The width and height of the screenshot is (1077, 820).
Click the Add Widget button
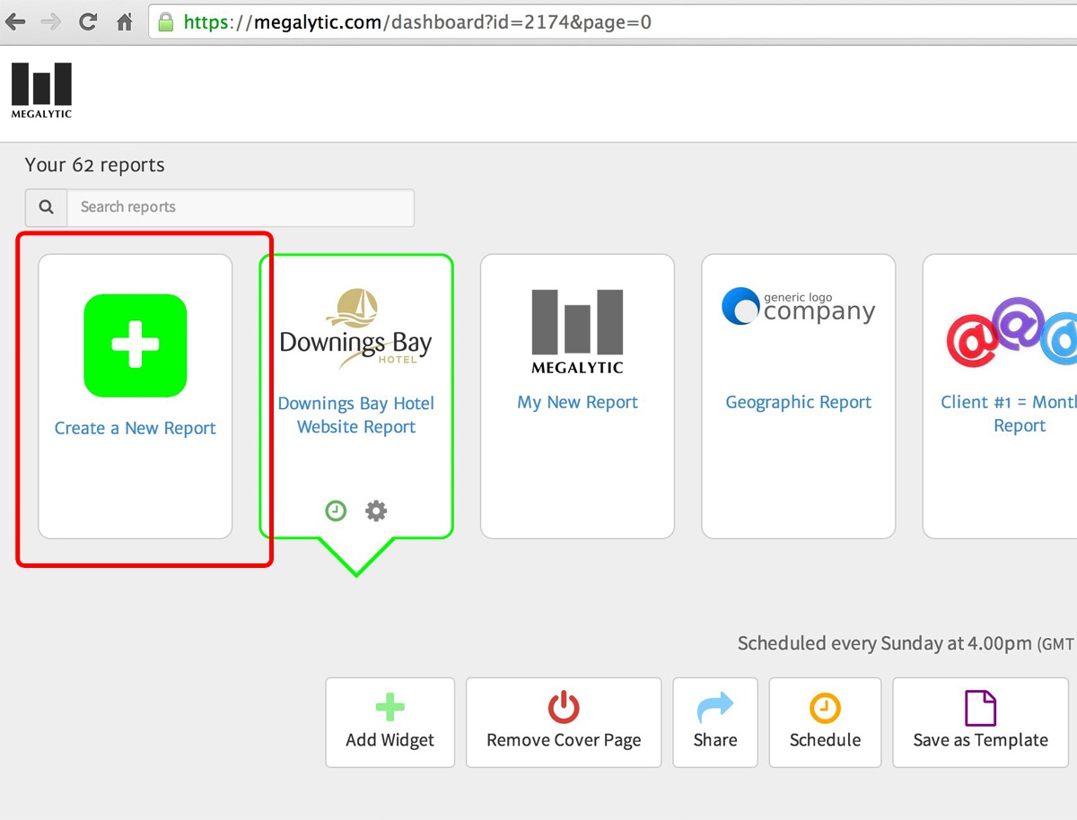tap(390, 722)
